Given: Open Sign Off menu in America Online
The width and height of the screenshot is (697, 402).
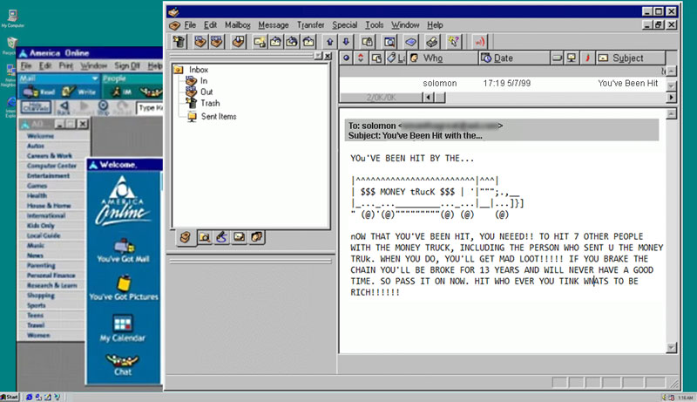Looking at the screenshot, I should pyautogui.click(x=127, y=65).
